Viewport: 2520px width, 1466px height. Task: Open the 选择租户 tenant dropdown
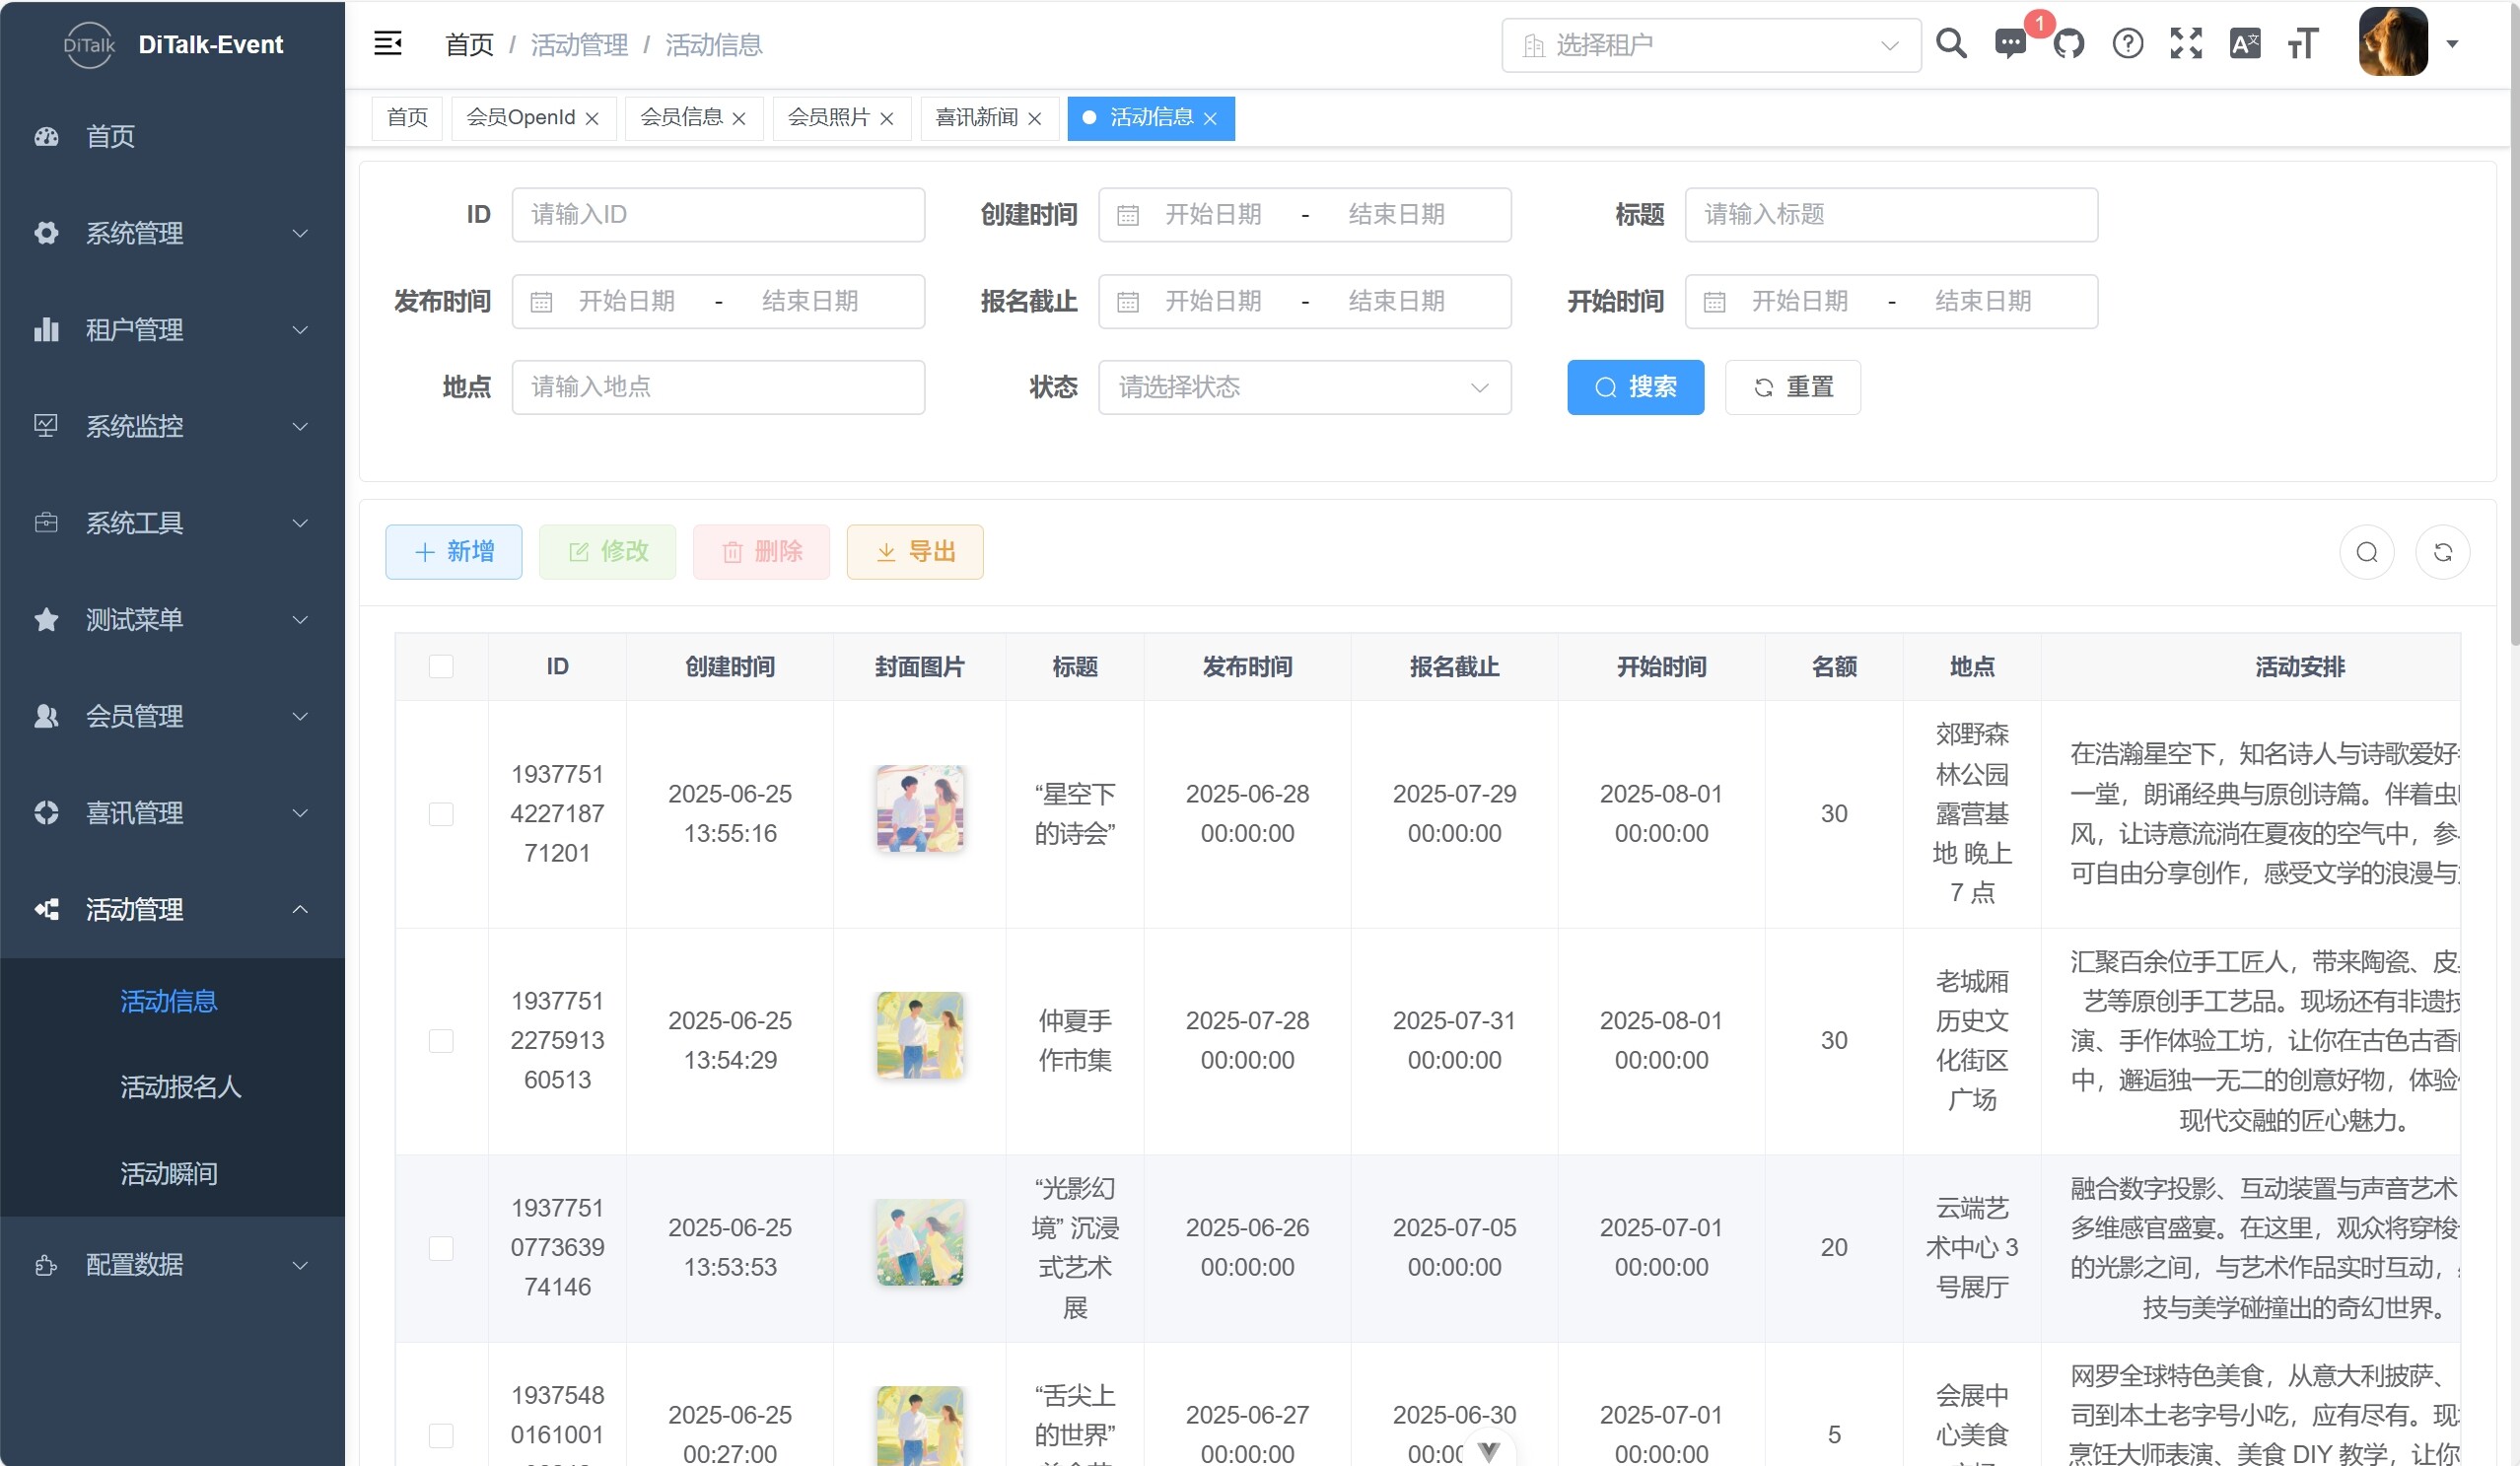click(1710, 45)
